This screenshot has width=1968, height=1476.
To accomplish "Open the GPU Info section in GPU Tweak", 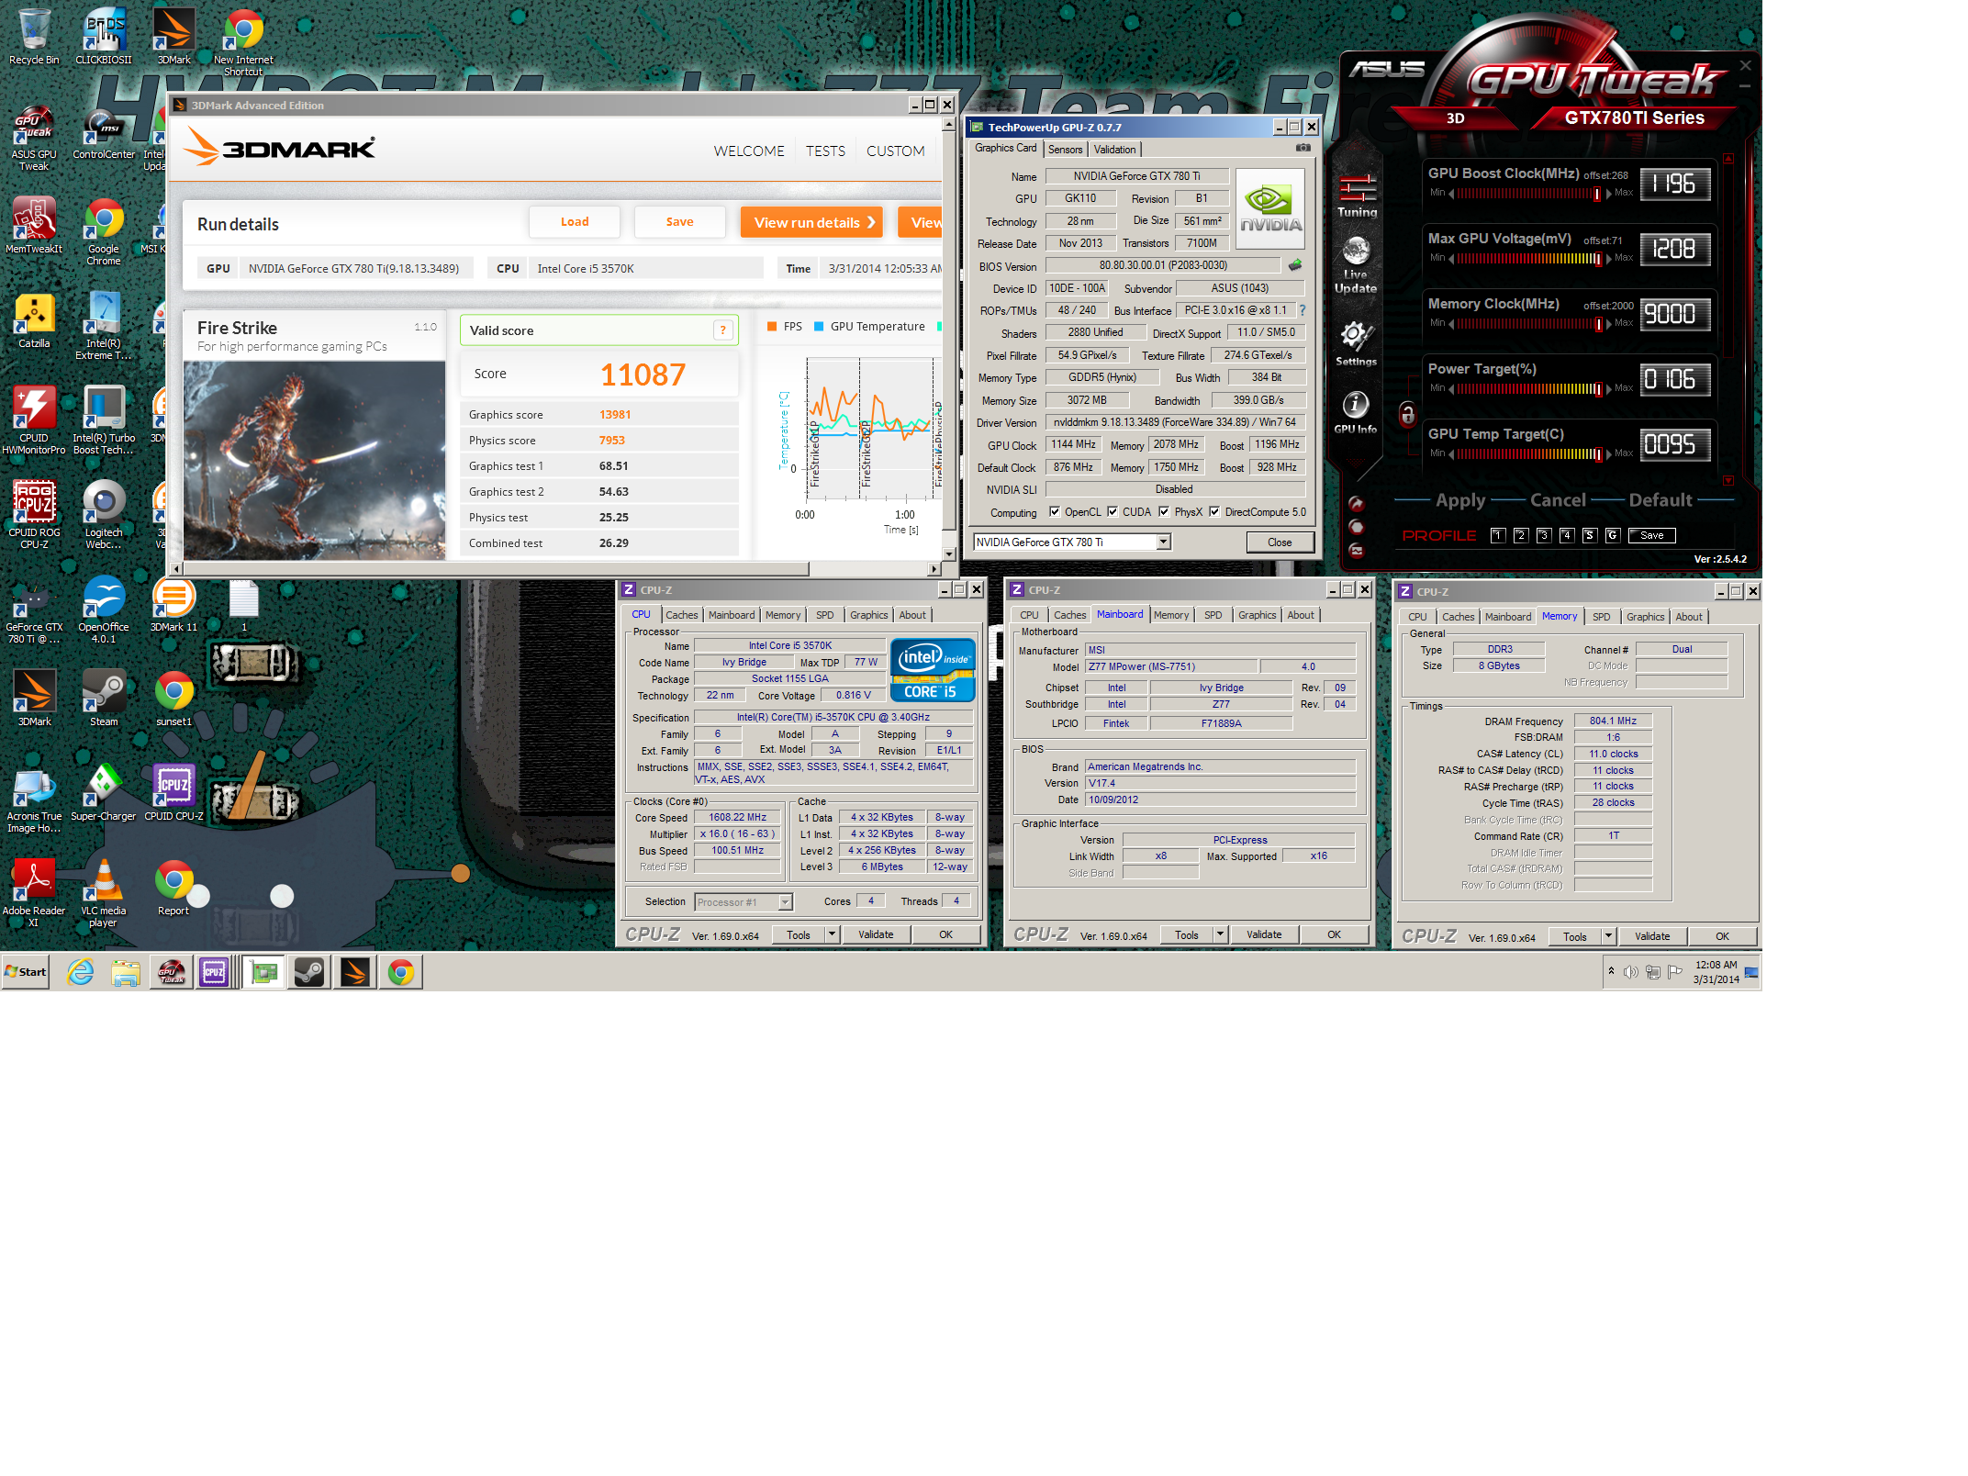I will 1356,412.
